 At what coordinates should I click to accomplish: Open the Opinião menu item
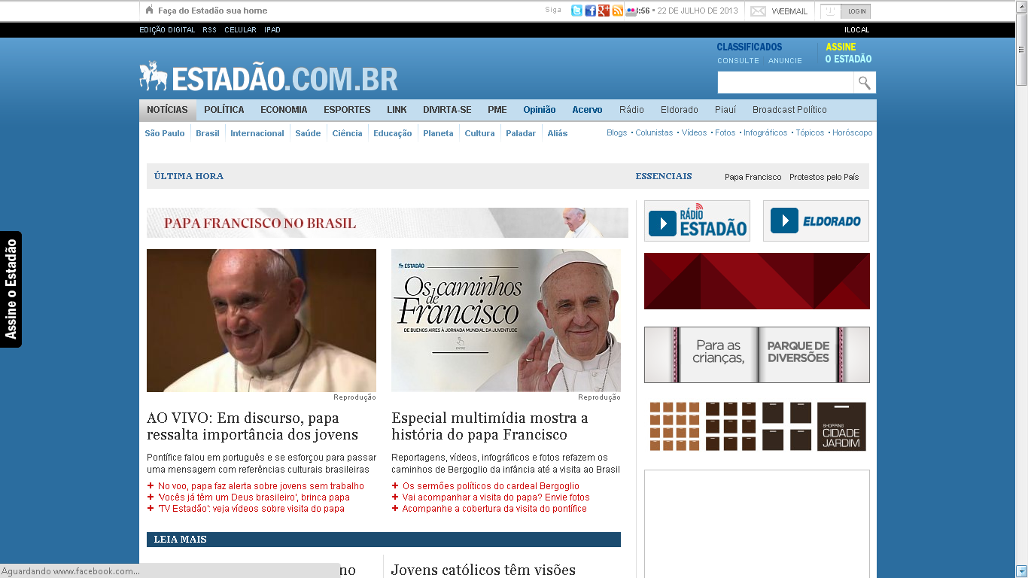pos(540,110)
